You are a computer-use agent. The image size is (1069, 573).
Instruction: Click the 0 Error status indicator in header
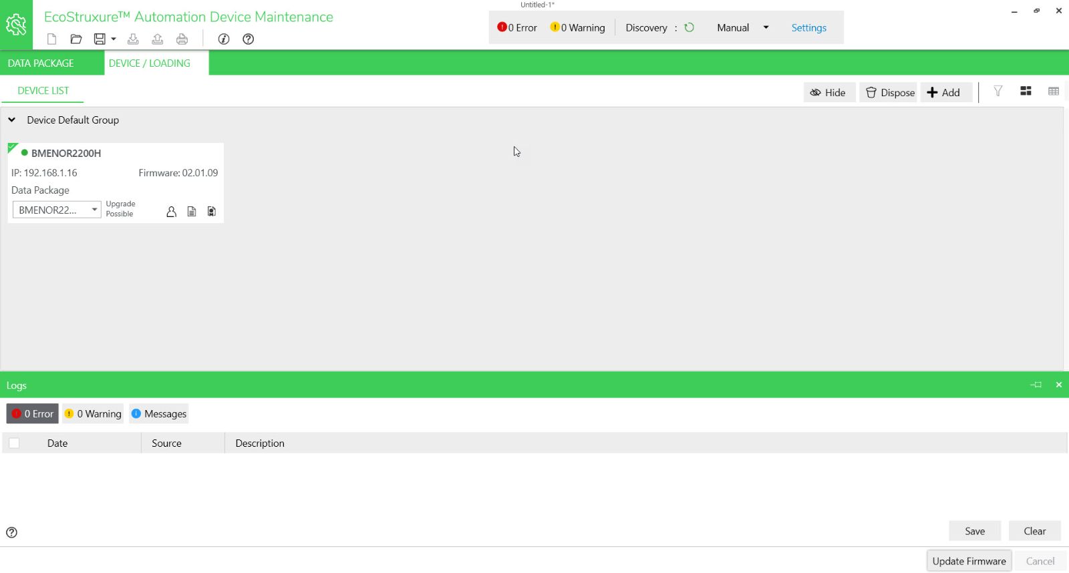517,27
